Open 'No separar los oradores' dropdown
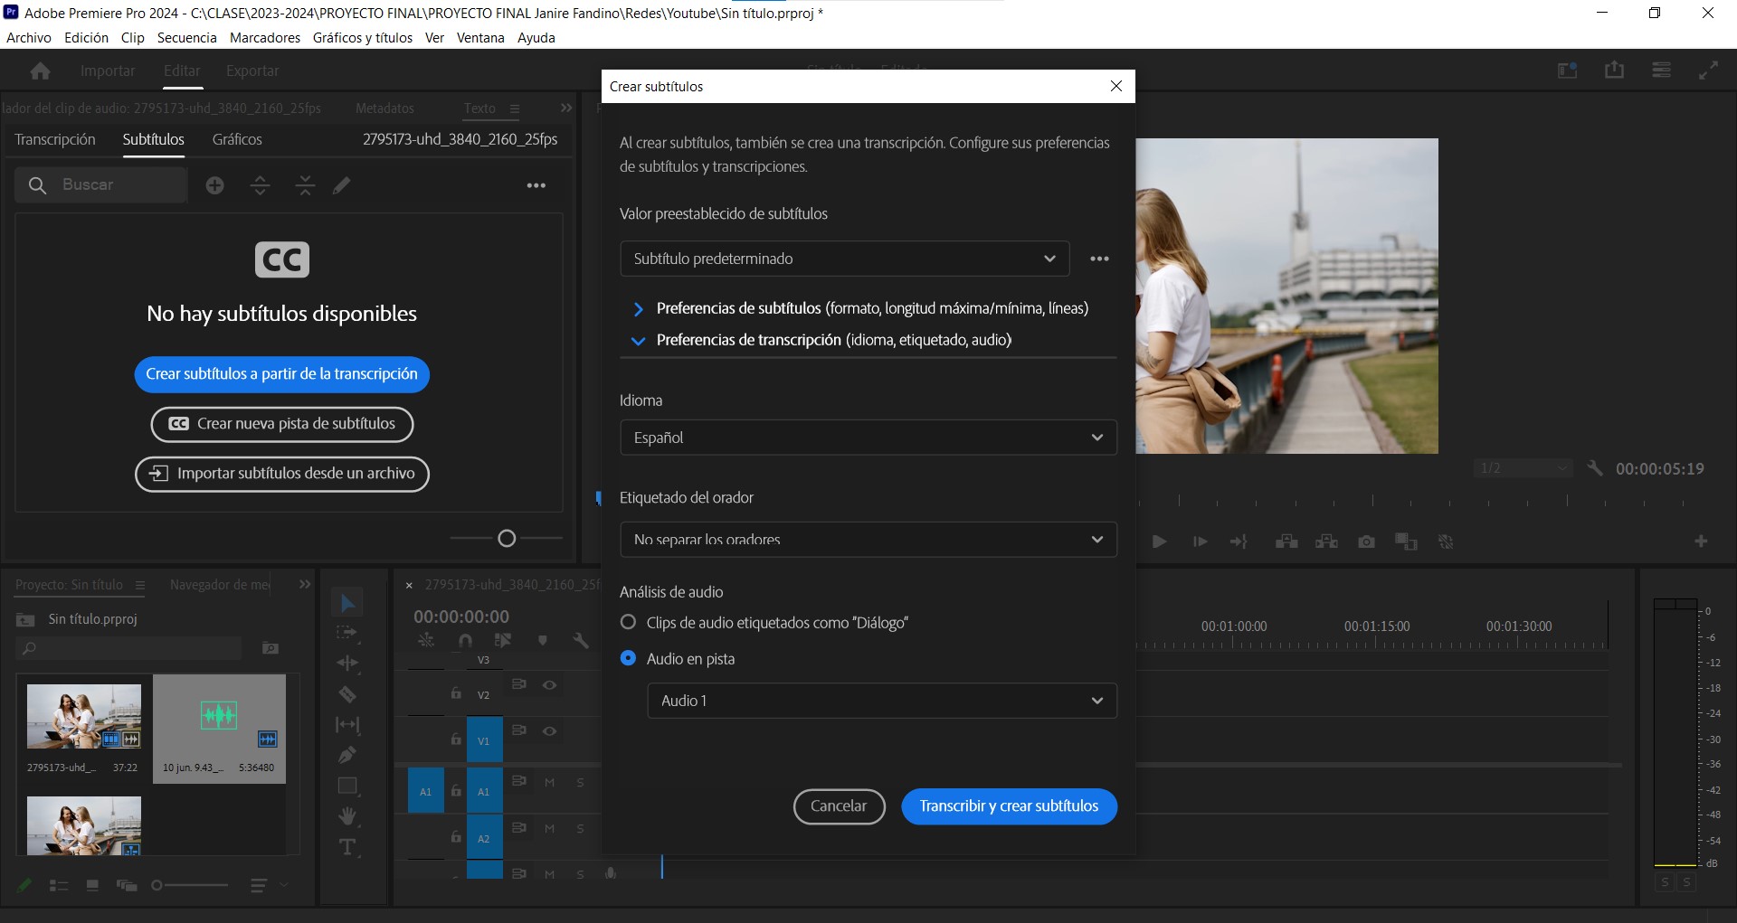The width and height of the screenshot is (1737, 923). coord(868,540)
